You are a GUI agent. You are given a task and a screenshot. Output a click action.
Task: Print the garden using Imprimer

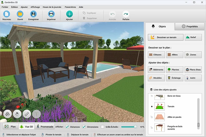(x=51, y=14)
